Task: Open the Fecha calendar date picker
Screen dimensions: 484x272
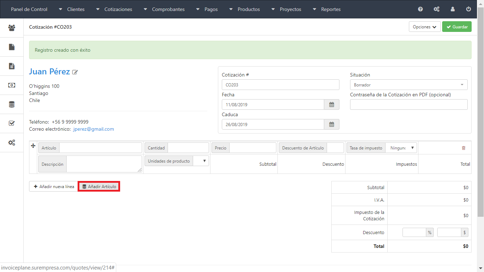Action: (332, 104)
